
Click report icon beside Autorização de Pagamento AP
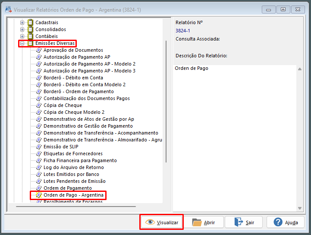pyautogui.click(x=39, y=57)
